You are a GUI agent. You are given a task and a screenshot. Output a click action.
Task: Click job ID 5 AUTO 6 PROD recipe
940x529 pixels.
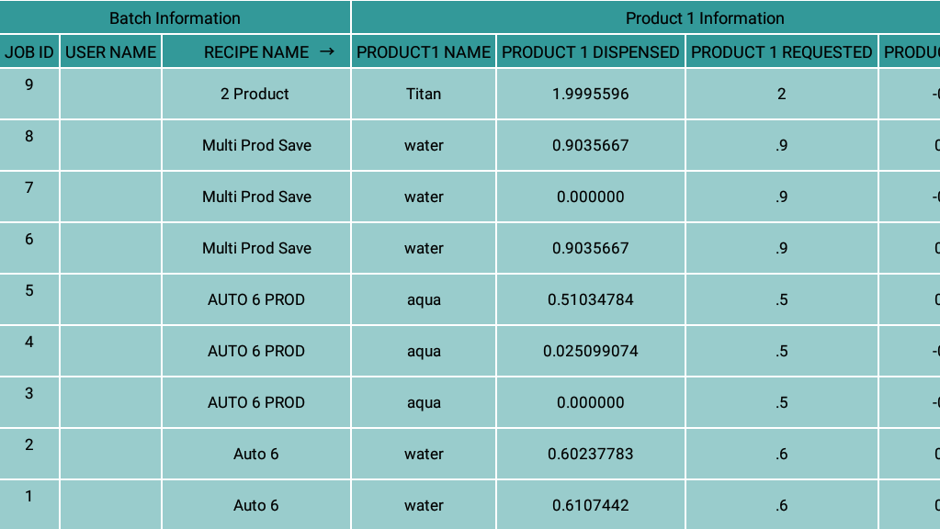[255, 299]
